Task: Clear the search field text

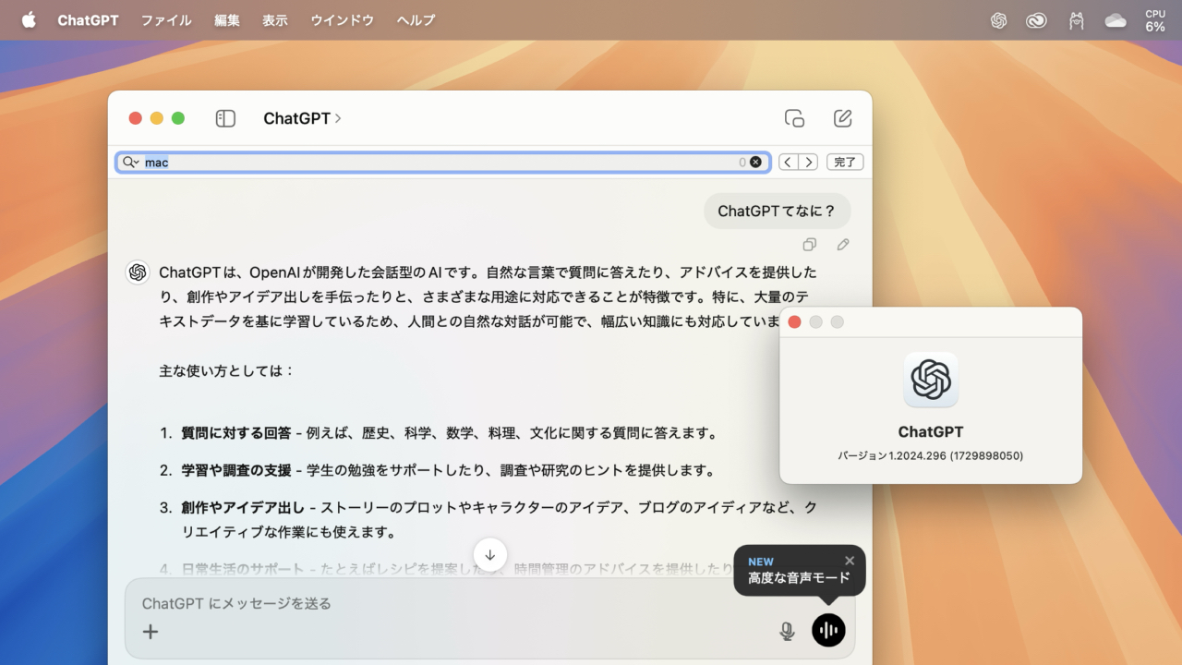Action: (x=755, y=163)
